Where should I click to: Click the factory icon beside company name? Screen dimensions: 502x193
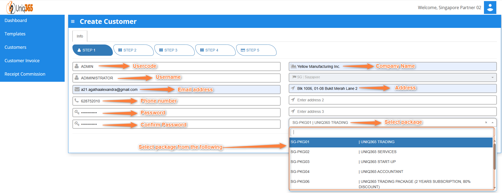click(x=294, y=66)
